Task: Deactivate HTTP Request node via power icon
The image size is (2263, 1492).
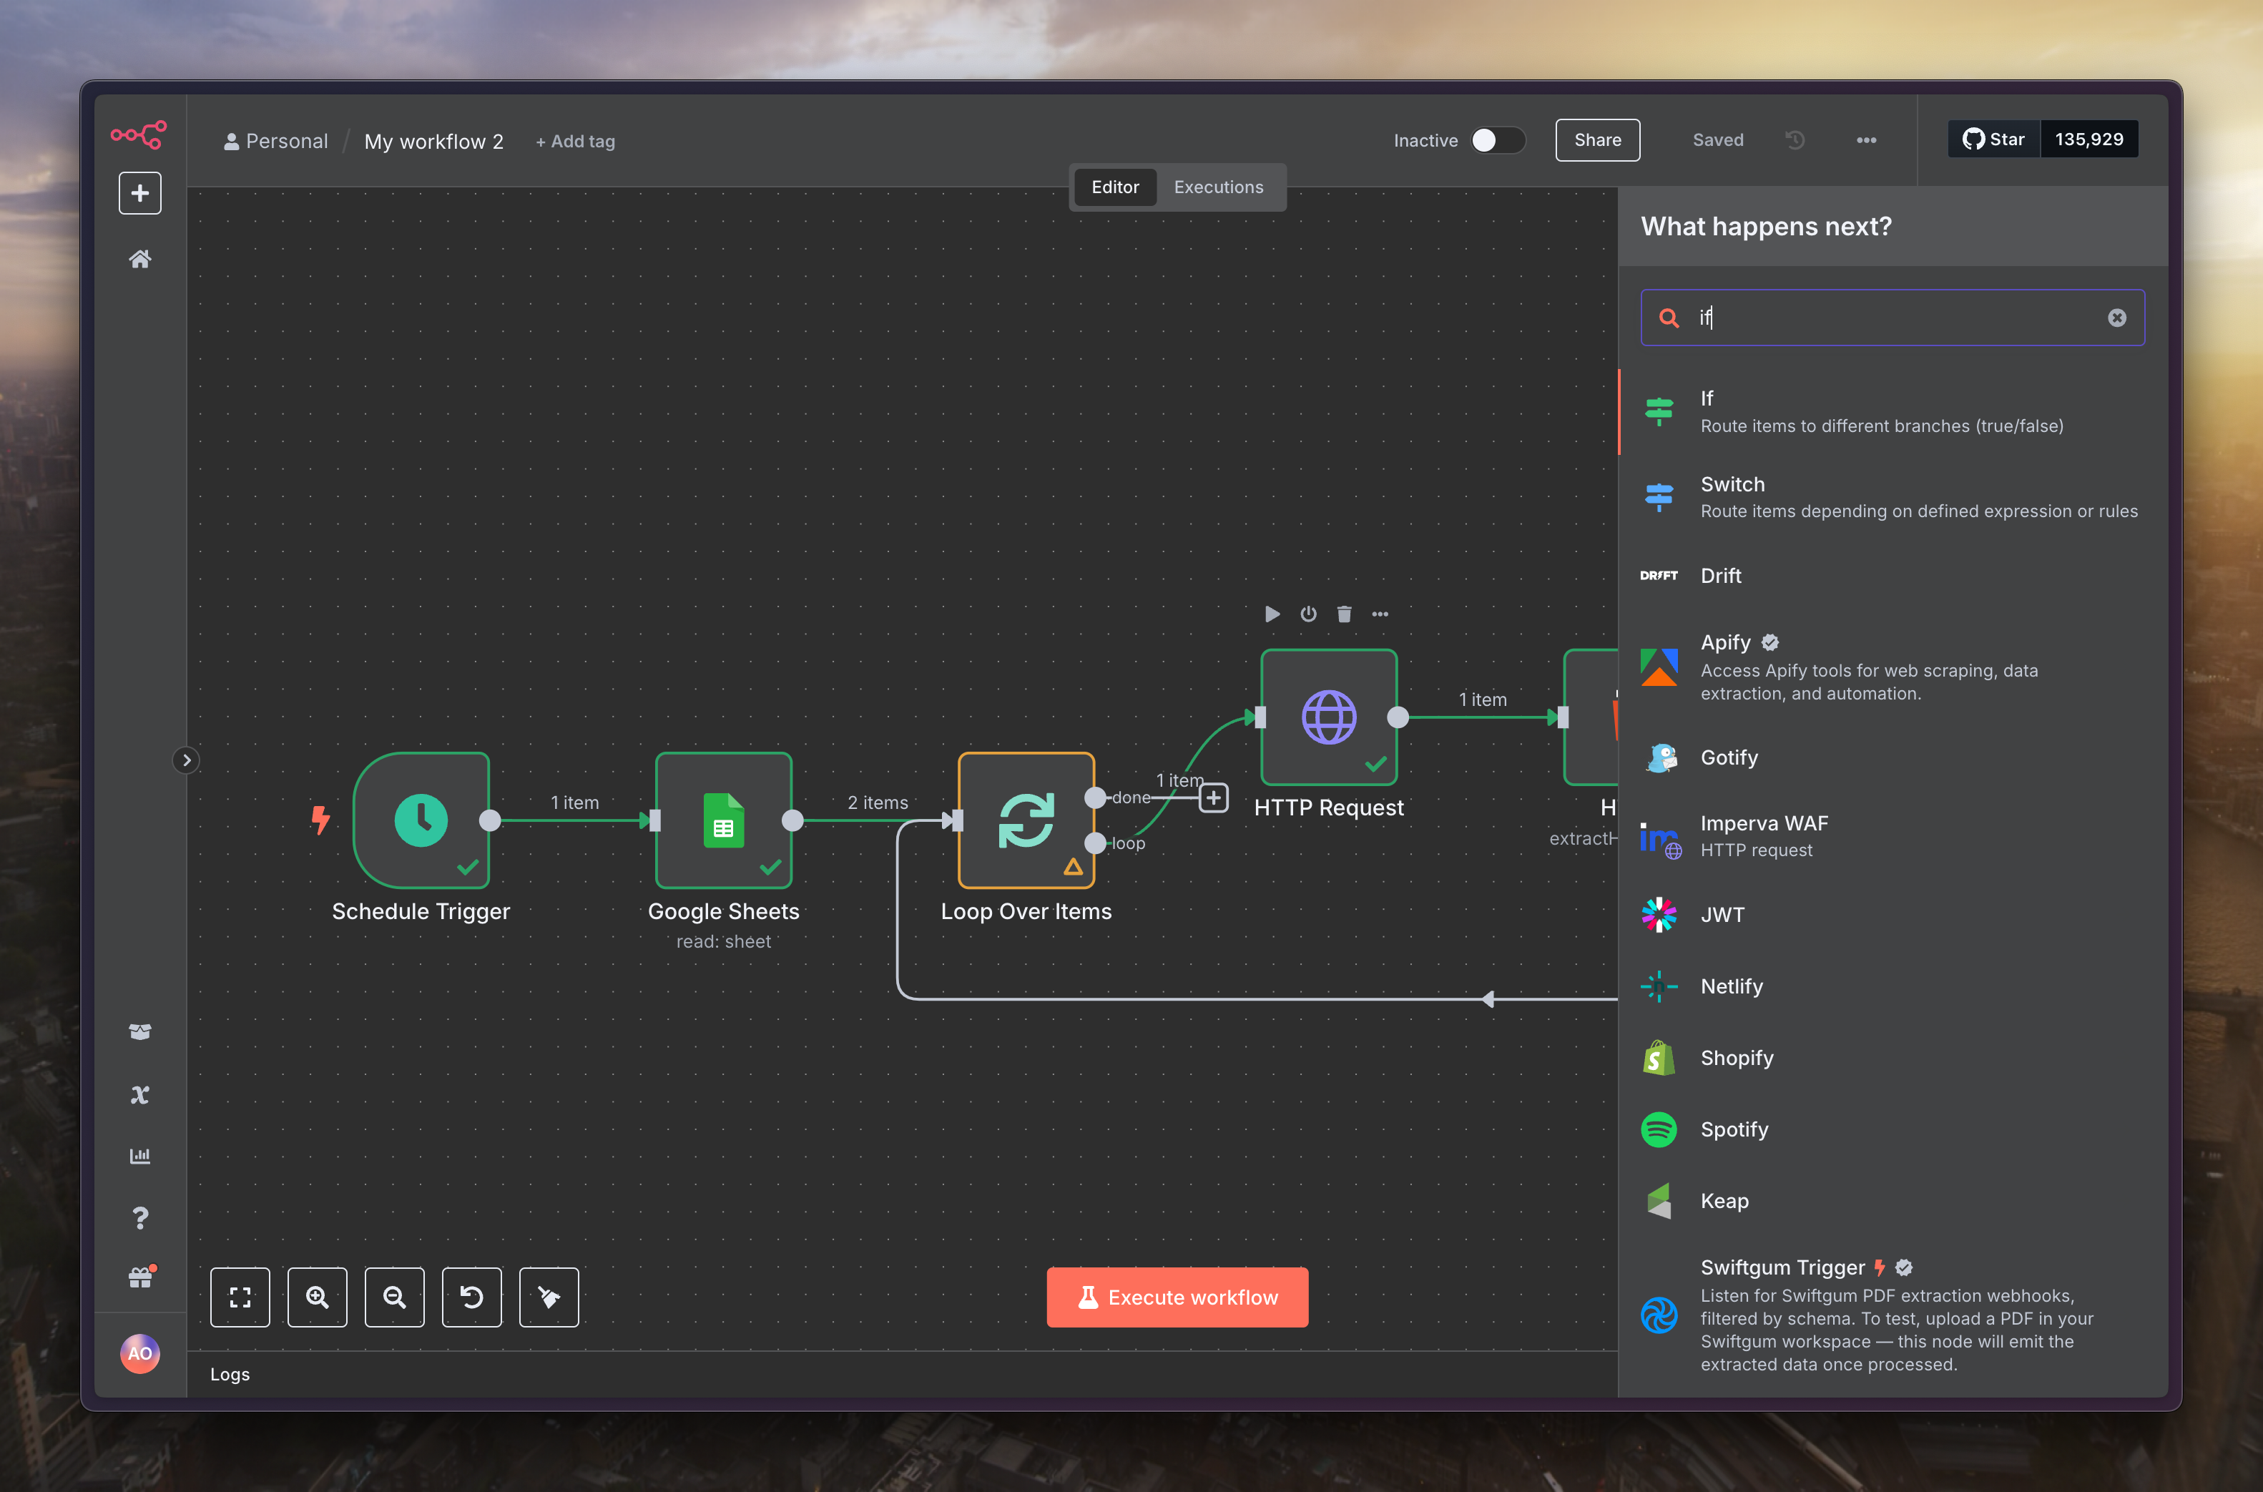Action: pos(1308,614)
